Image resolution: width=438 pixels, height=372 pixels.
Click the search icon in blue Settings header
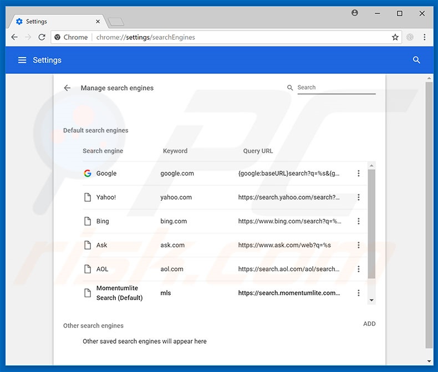click(x=416, y=60)
